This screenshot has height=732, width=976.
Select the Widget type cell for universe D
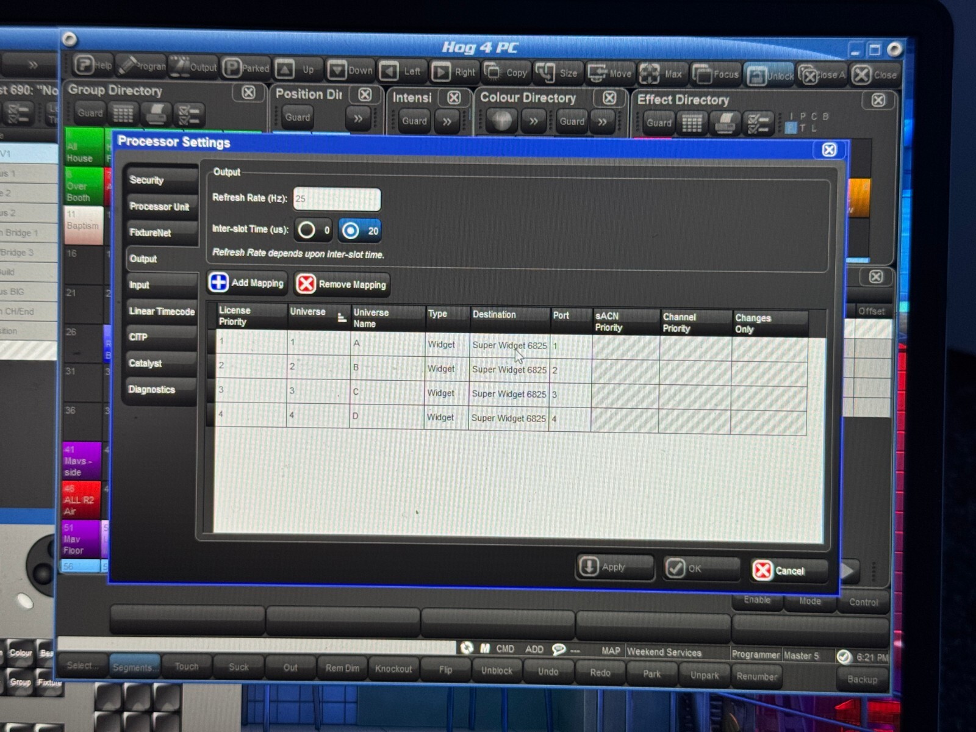(446, 417)
